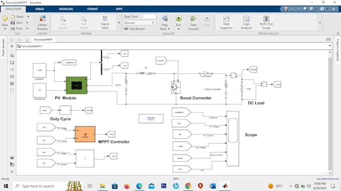Image resolution: width=341 pixels, height=191 pixels.
Task: Open the simulation mode Normal dropdown
Action: (x=139, y=23)
